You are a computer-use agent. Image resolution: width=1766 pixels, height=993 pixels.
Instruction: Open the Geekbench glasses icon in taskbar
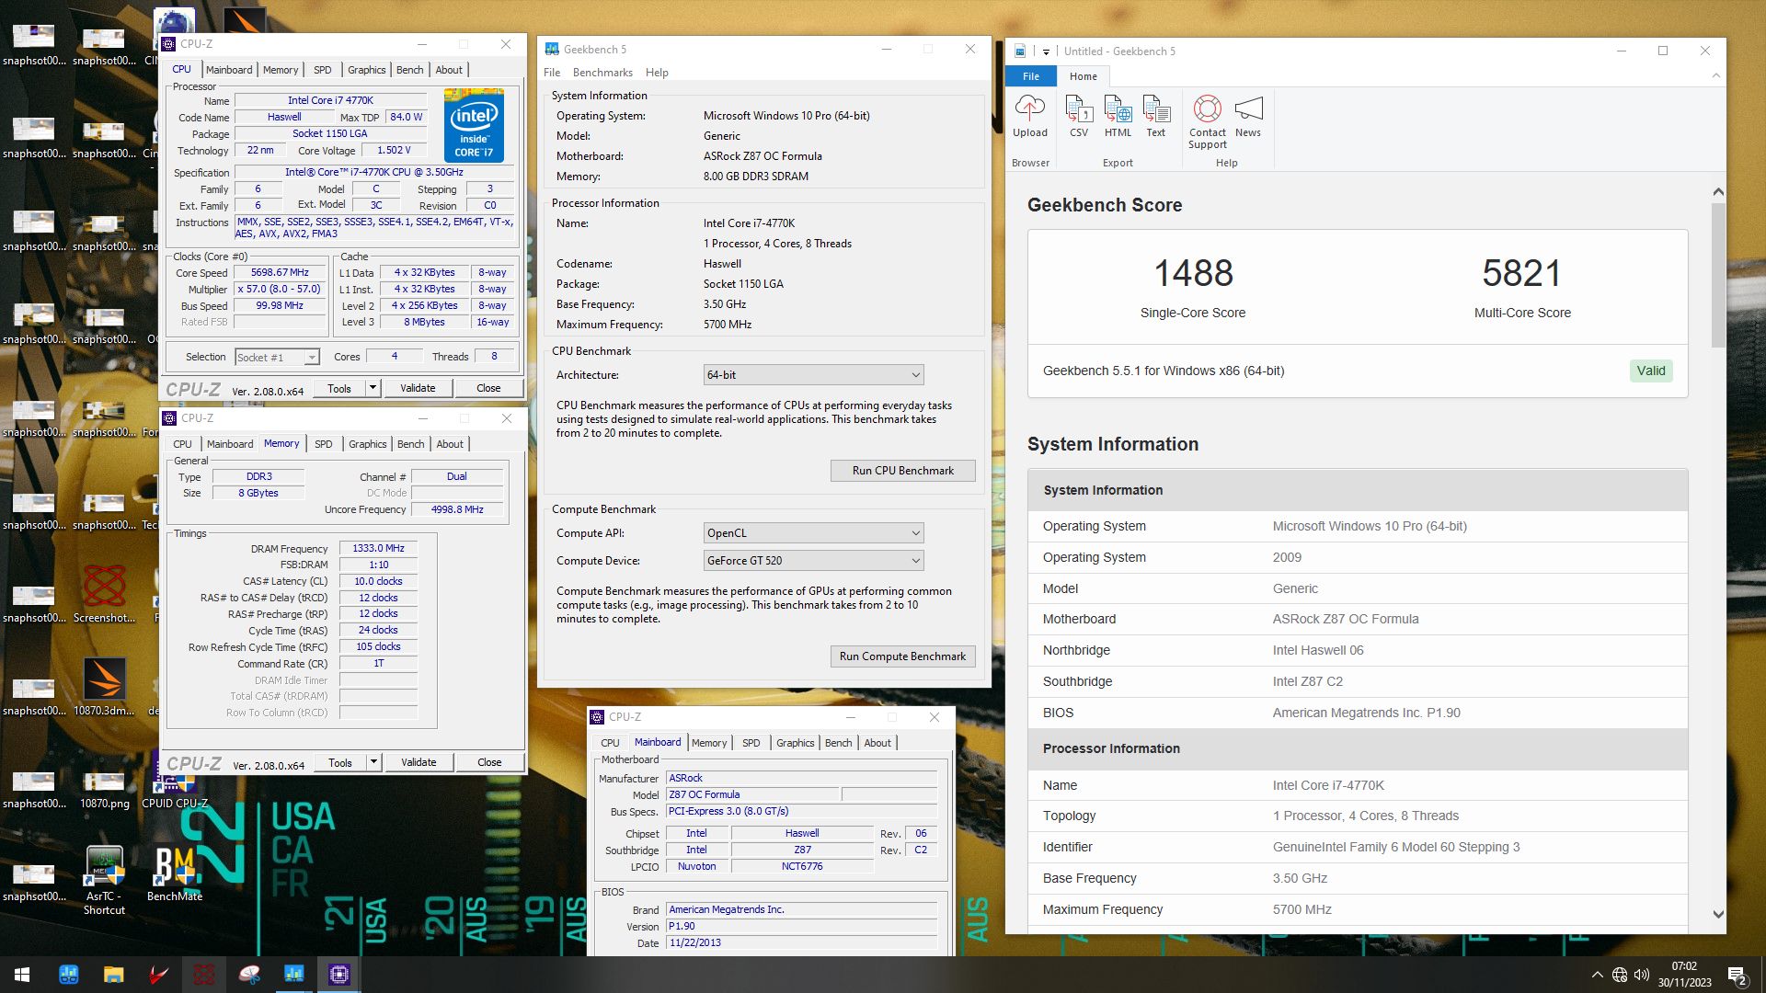click(x=68, y=975)
